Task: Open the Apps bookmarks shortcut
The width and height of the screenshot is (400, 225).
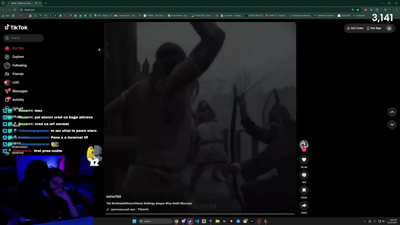Action: (6, 16)
